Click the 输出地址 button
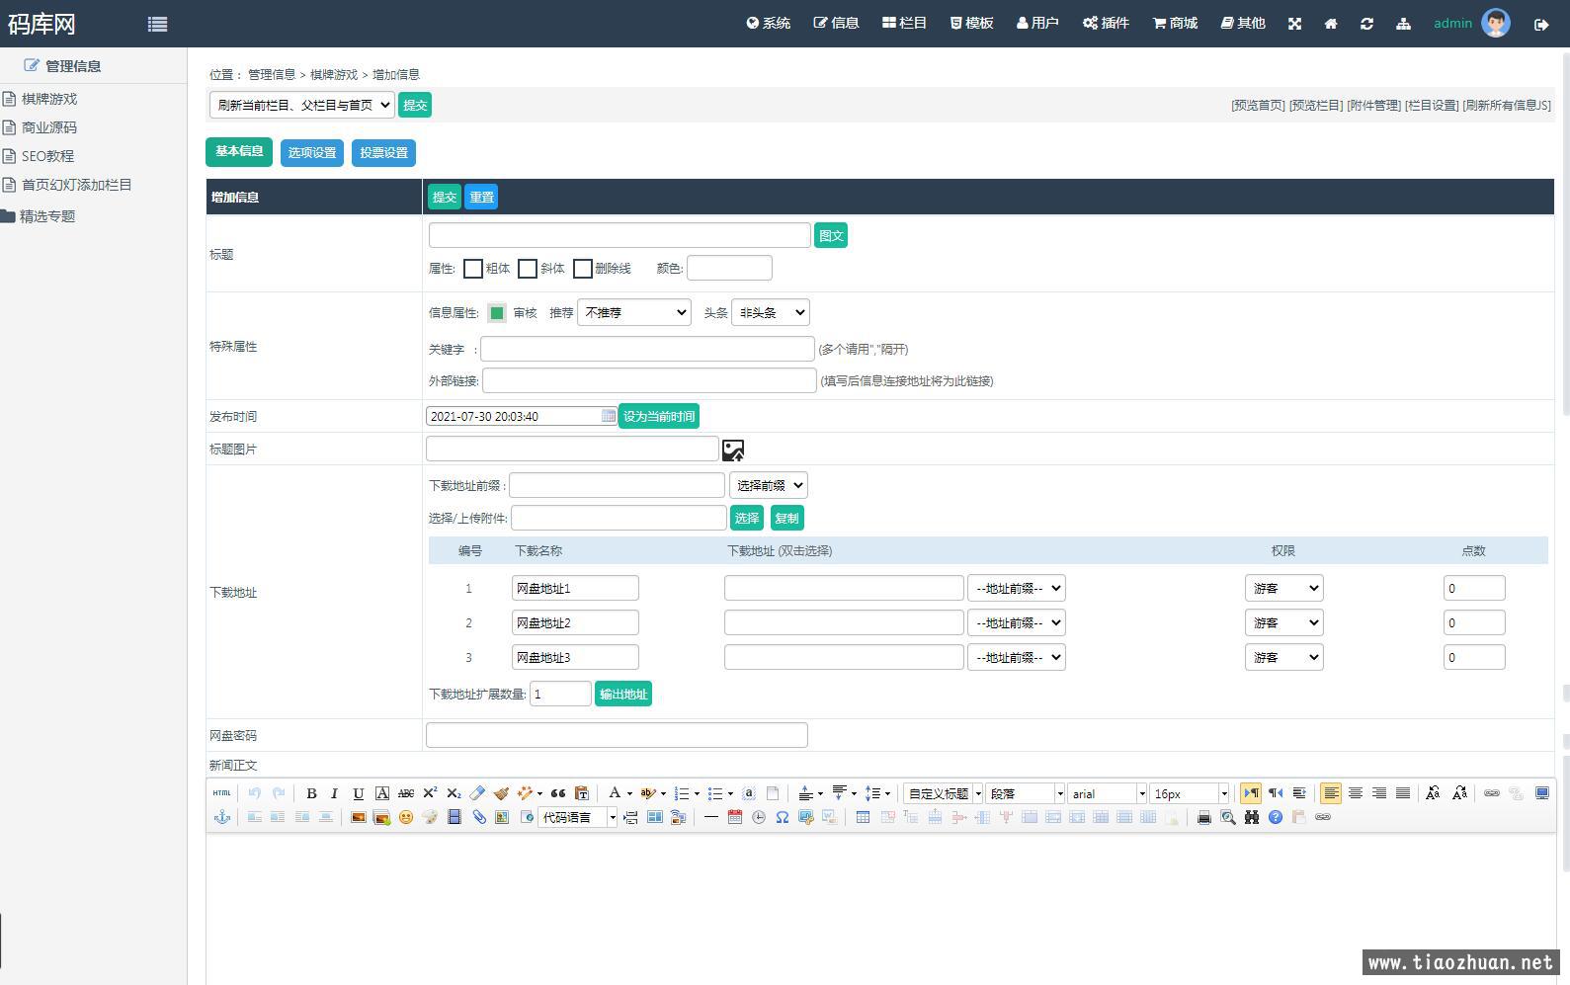Image resolution: width=1570 pixels, height=985 pixels. pos(623,695)
